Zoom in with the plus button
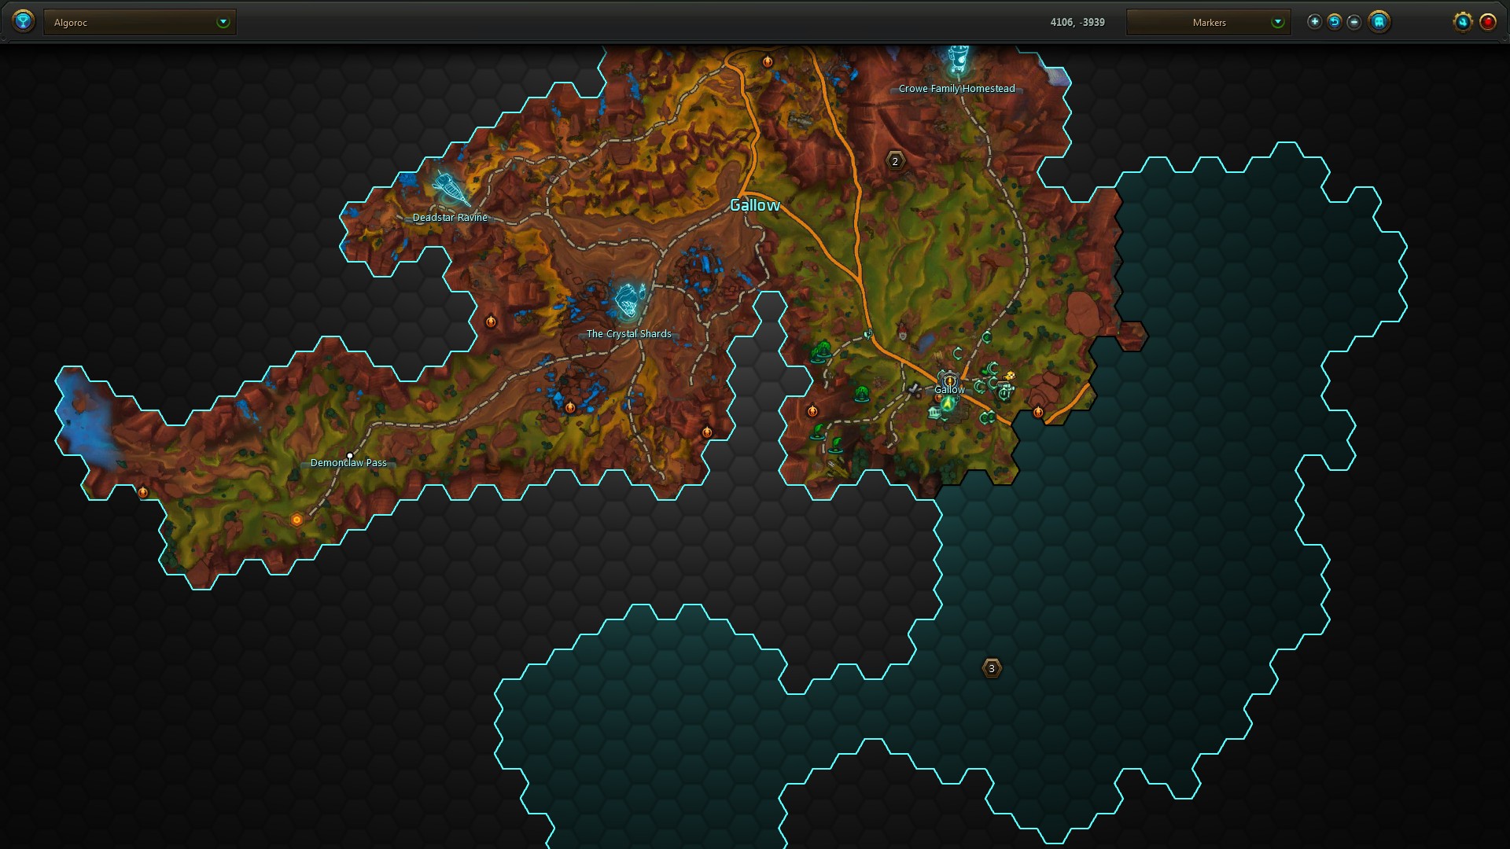This screenshot has width=1510, height=849. pyautogui.click(x=1314, y=22)
